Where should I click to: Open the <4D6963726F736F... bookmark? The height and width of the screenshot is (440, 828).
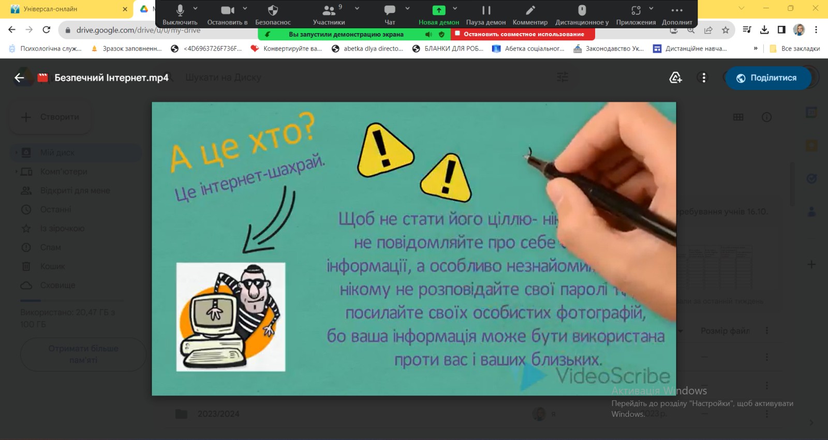pos(206,49)
